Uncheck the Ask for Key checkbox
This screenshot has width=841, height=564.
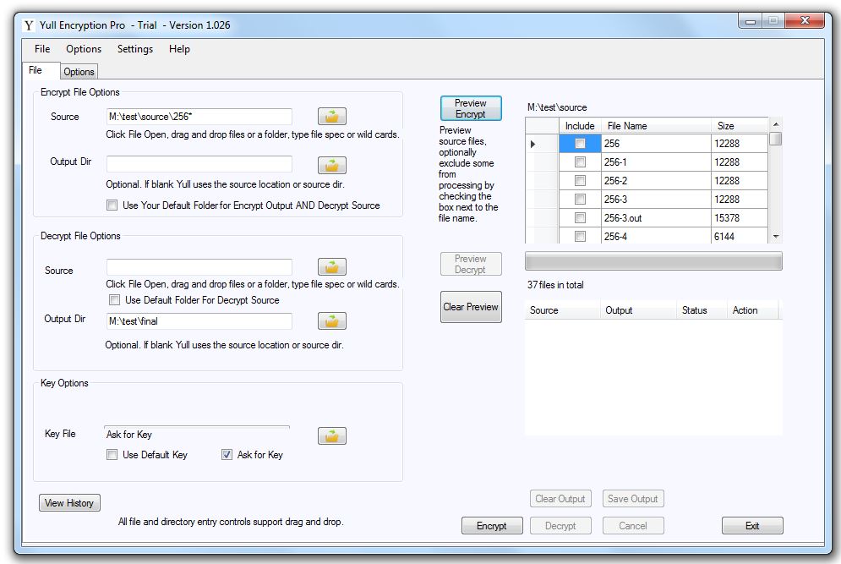[227, 455]
